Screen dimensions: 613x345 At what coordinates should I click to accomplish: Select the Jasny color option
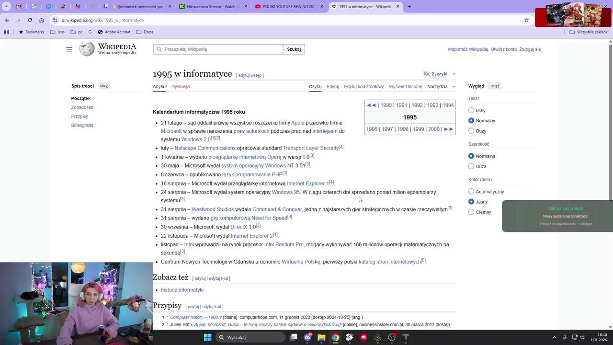click(471, 202)
